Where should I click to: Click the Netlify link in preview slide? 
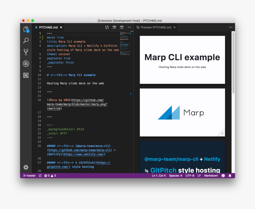(x=212, y=159)
